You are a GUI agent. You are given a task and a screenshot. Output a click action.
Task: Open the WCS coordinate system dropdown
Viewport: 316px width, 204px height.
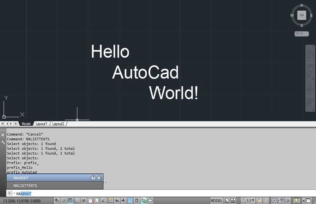coord(301,34)
